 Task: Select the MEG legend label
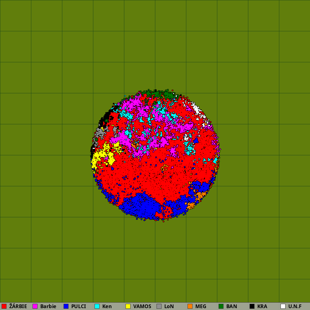click(201, 306)
